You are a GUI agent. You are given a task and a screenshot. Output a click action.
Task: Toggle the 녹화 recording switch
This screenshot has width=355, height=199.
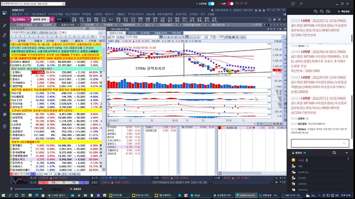click(230, 4)
